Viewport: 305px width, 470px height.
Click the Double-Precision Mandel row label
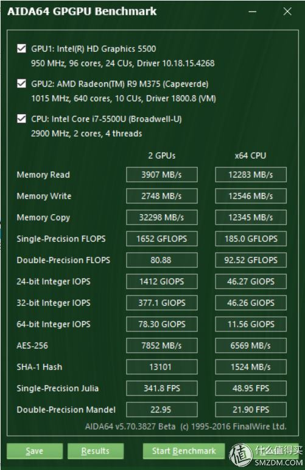(x=66, y=410)
